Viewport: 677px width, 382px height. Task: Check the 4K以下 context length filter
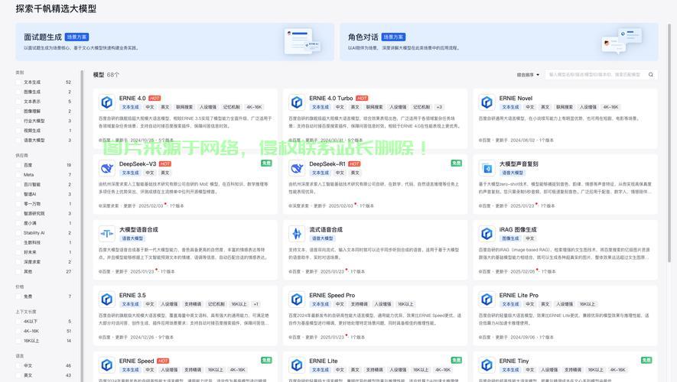pyautogui.click(x=18, y=322)
